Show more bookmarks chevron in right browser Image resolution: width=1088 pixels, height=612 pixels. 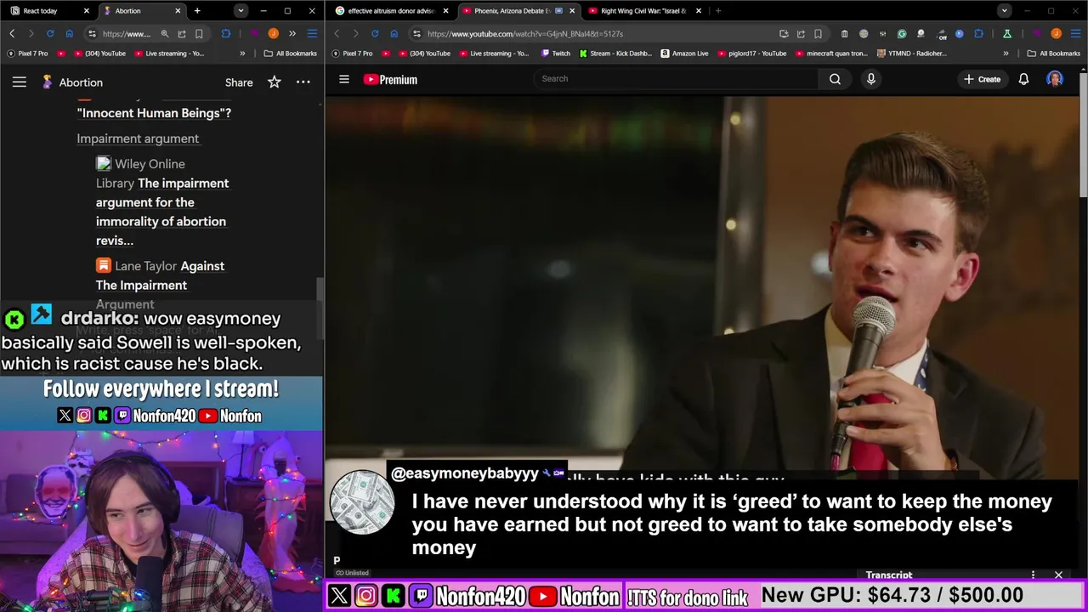[x=1006, y=54]
